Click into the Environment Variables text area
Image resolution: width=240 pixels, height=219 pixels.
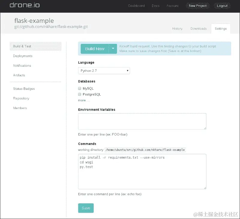pos(142,121)
